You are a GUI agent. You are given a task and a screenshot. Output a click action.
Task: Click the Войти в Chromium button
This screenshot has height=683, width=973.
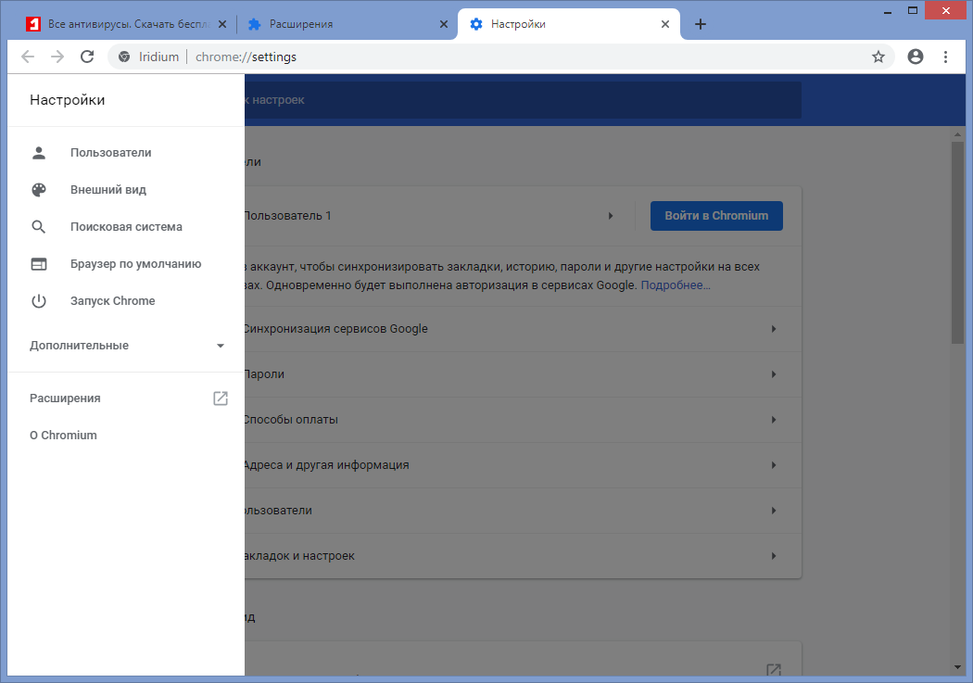[716, 216]
